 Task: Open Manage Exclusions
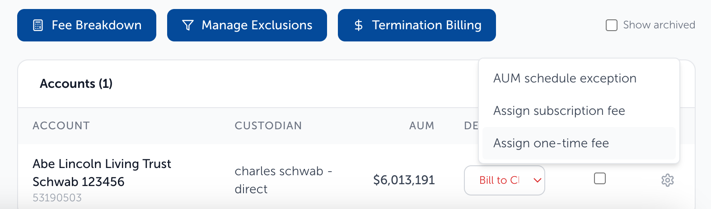click(247, 25)
